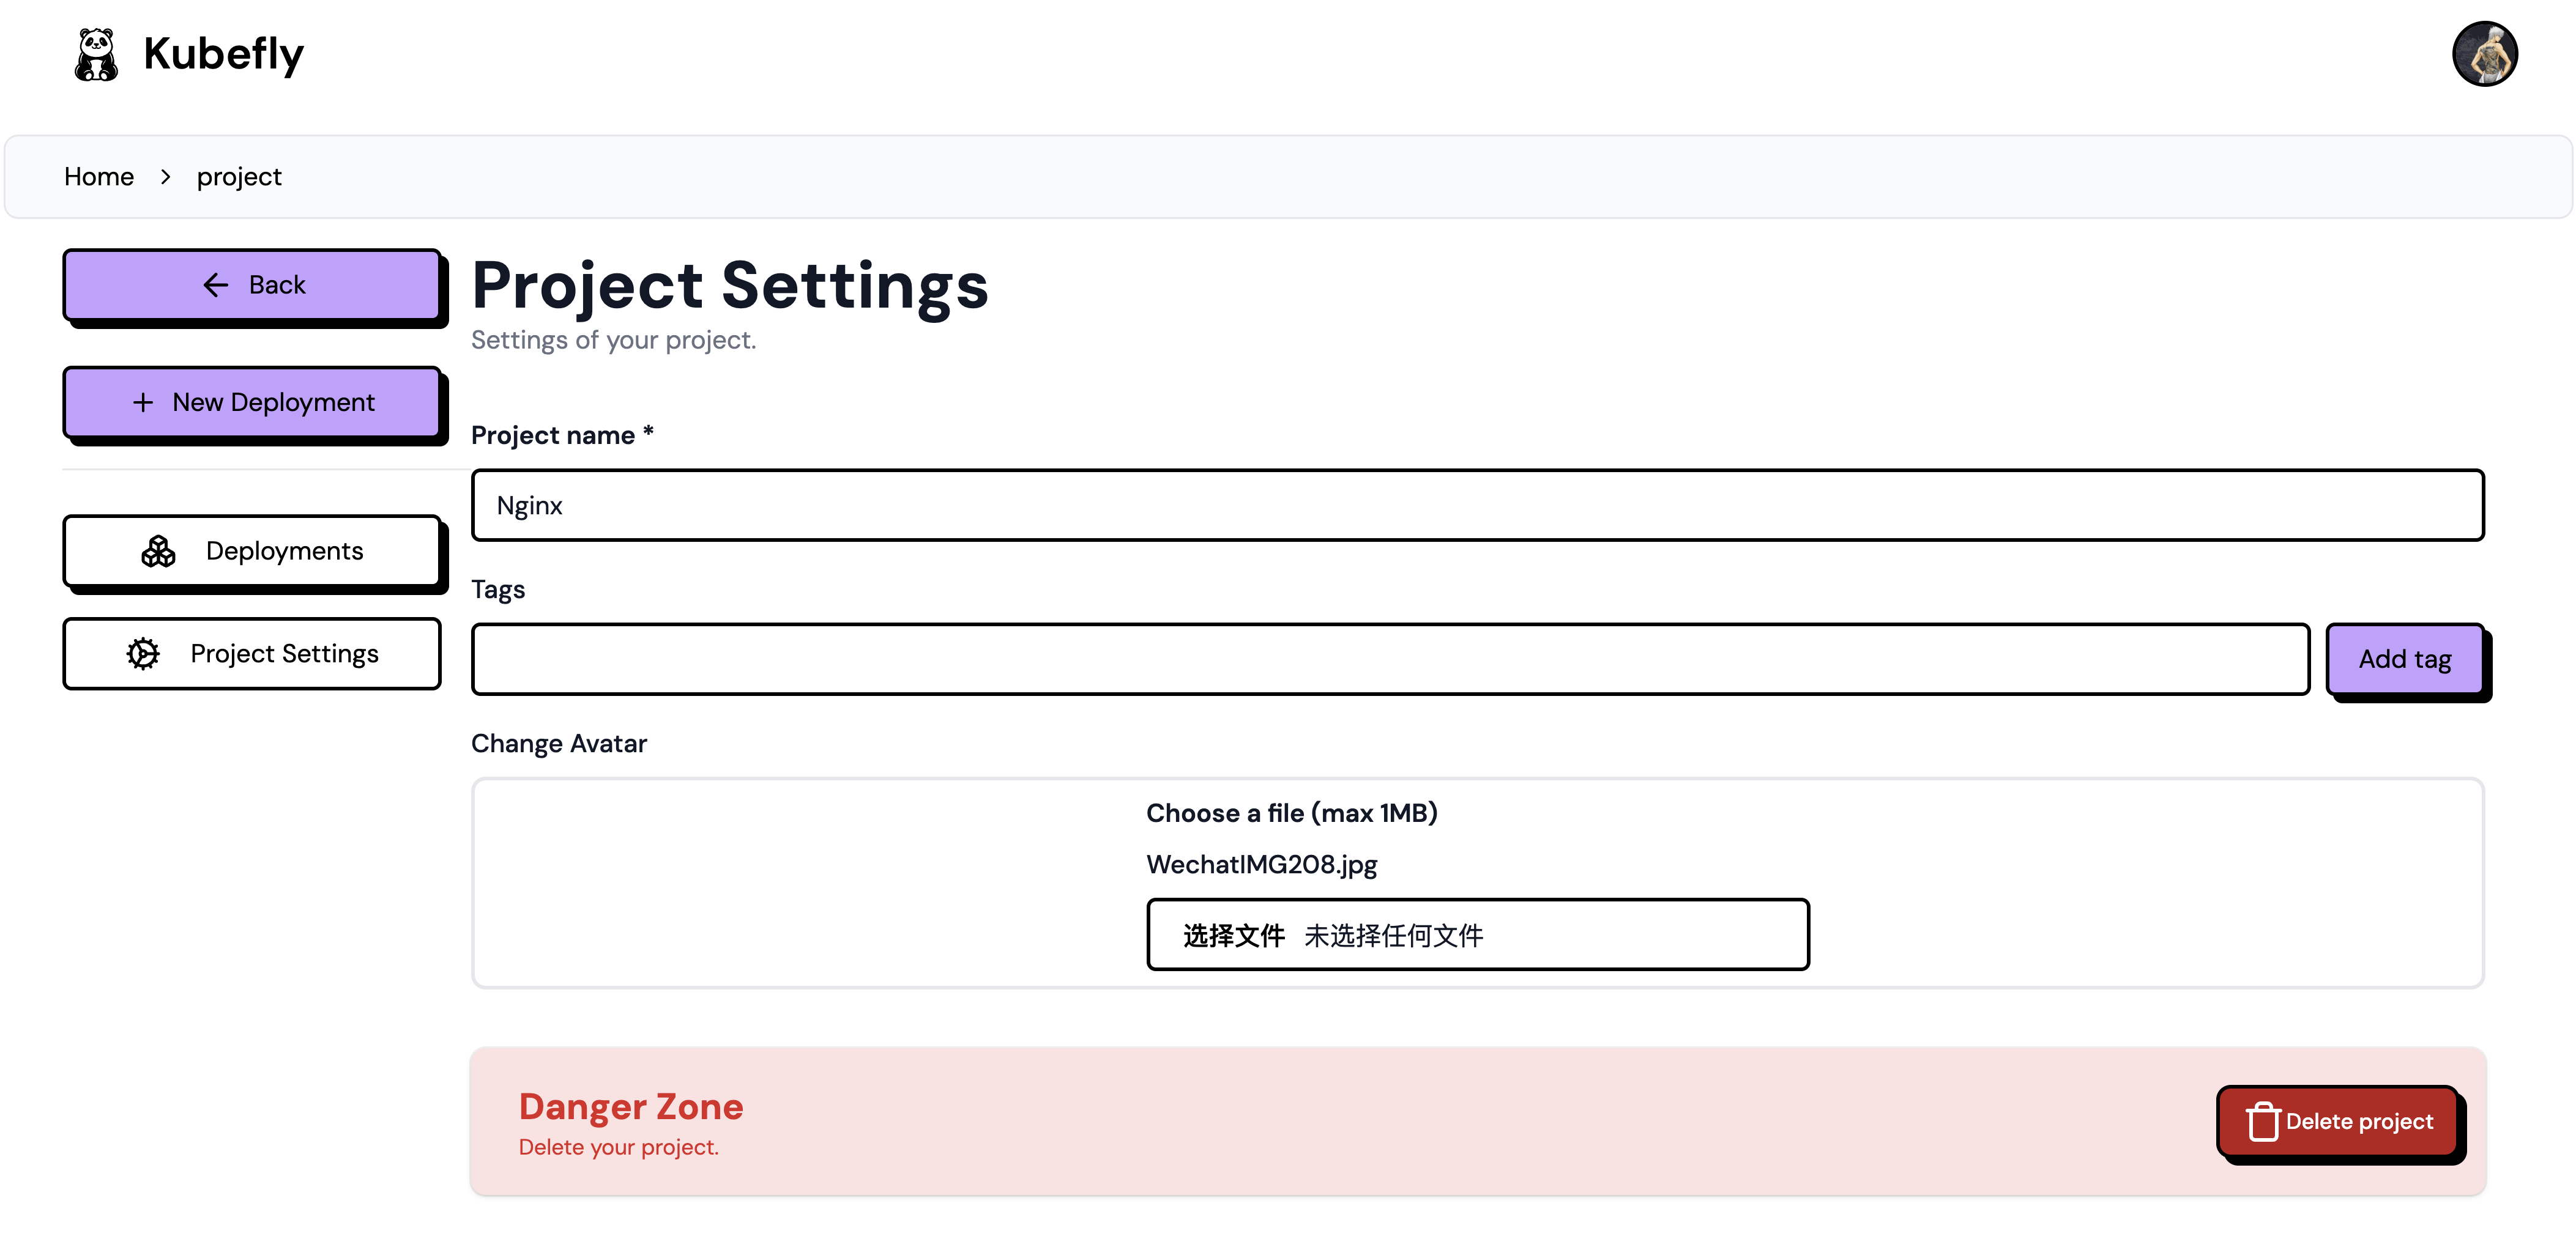Image resolution: width=2576 pixels, height=1239 pixels.
Task: Open the Deployments sidebar item
Action: (x=252, y=550)
